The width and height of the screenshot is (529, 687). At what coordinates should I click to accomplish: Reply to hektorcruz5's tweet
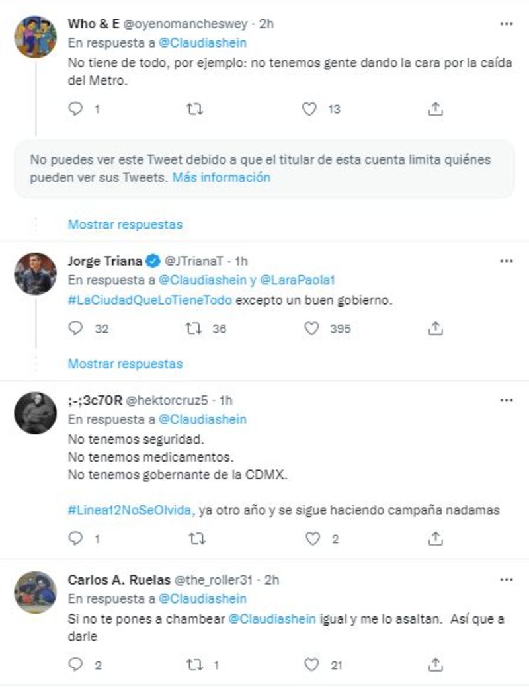76,539
